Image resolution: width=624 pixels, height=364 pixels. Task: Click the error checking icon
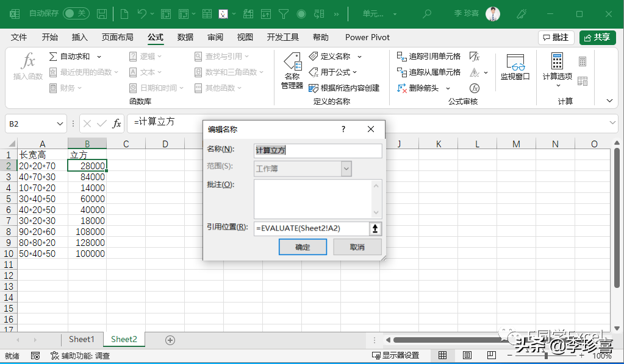[475, 72]
